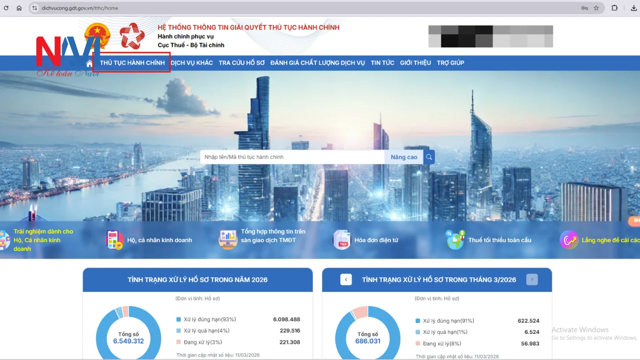
Task: Click the Hộ, cá nhân kinh doanh icon
Action: pyautogui.click(x=115, y=240)
